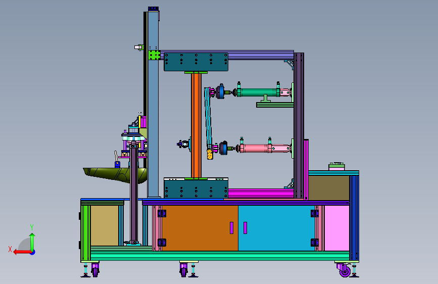Select the red X-axis arrow of the triad
Screen dimensions: 438x284
tap(22, 252)
